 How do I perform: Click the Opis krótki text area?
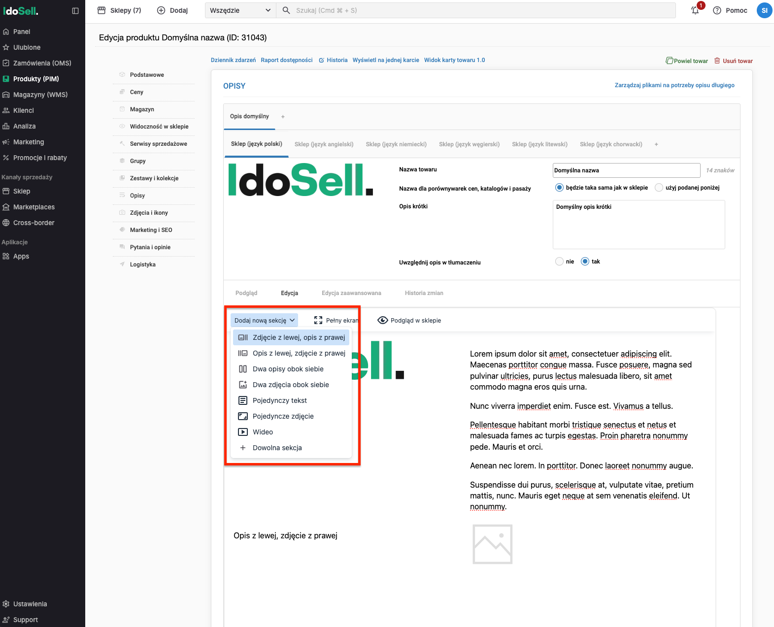(639, 225)
